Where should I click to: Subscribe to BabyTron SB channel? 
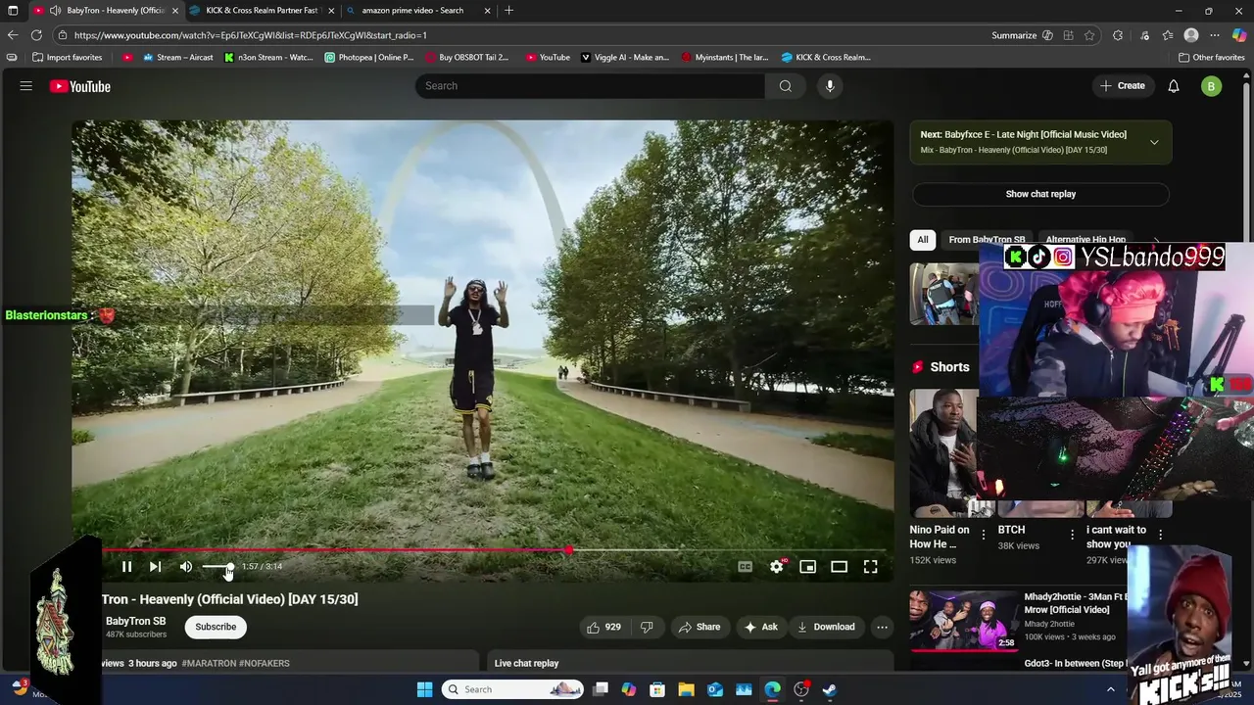tap(216, 627)
